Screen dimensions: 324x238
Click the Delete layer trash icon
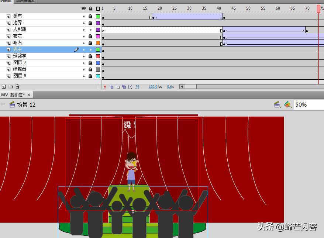pos(17,87)
